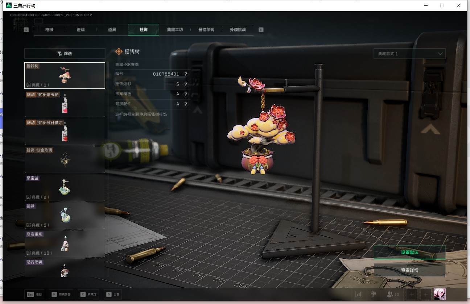Click the first plus squad slot
Viewport: 470px width, 304px height.
pos(411,295)
